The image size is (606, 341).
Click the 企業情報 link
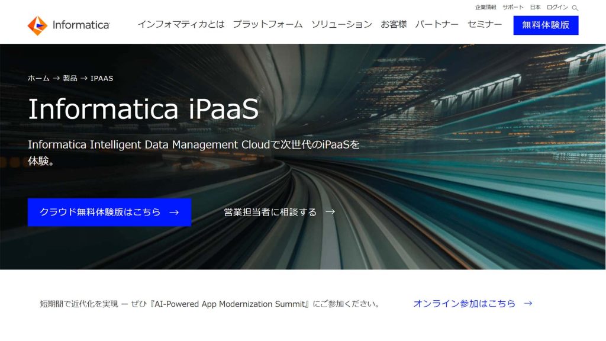pos(485,8)
